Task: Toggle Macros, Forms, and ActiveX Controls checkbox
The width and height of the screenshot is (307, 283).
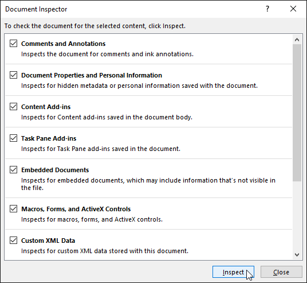Action: click(x=13, y=209)
